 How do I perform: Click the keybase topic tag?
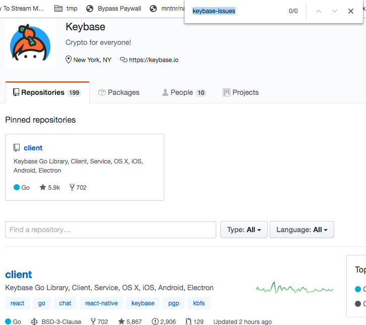pyautogui.click(x=143, y=303)
